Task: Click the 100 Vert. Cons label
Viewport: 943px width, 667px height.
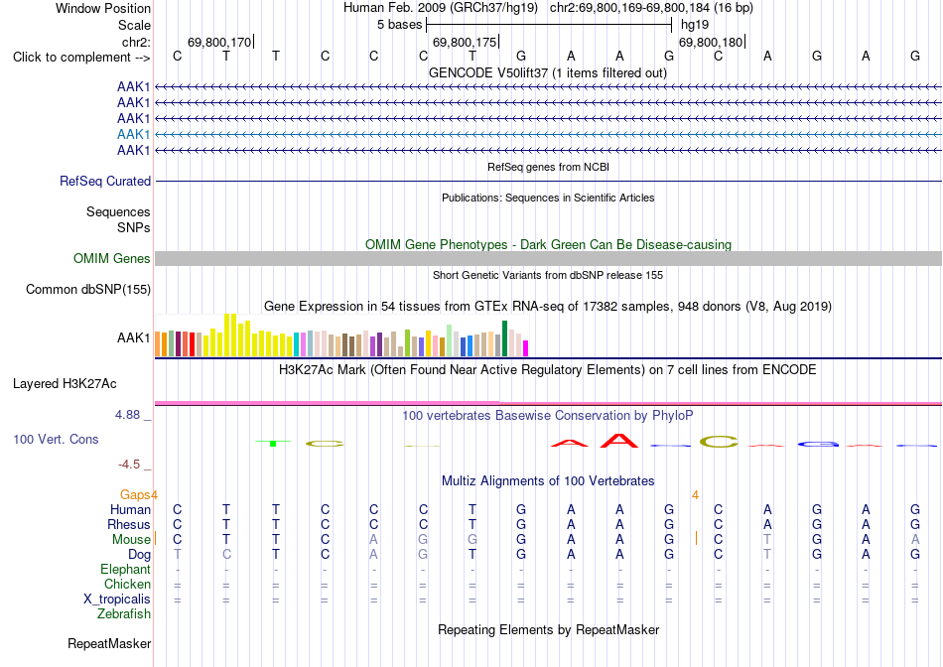Action: point(56,440)
